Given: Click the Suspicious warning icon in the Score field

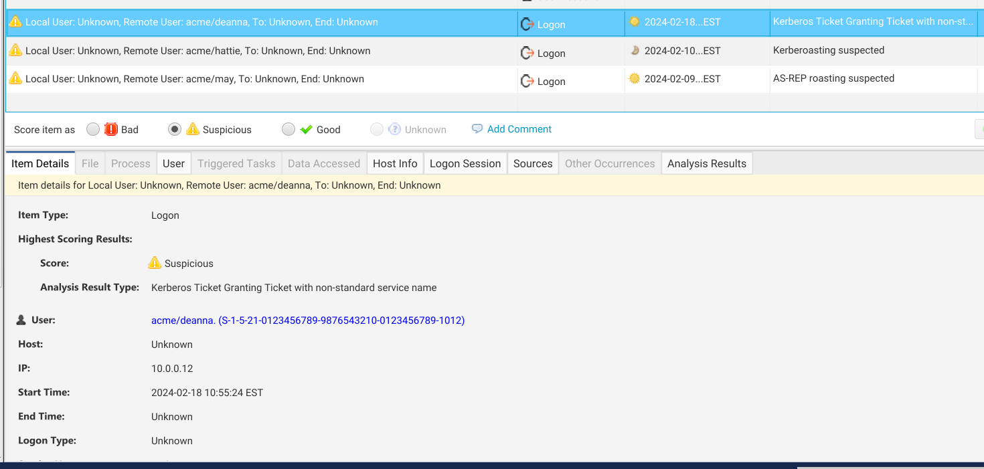Looking at the screenshot, I should pyautogui.click(x=155, y=263).
